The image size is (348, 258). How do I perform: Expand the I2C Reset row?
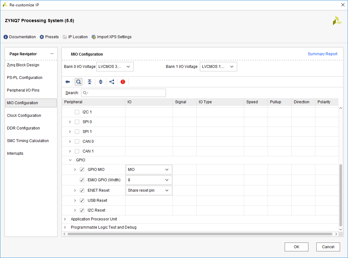pyautogui.click(x=75, y=210)
